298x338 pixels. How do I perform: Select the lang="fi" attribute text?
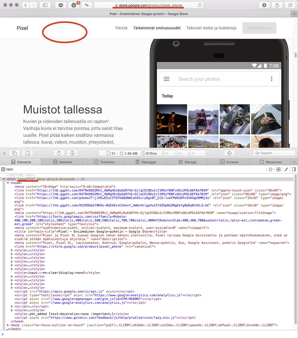tap(26, 179)
